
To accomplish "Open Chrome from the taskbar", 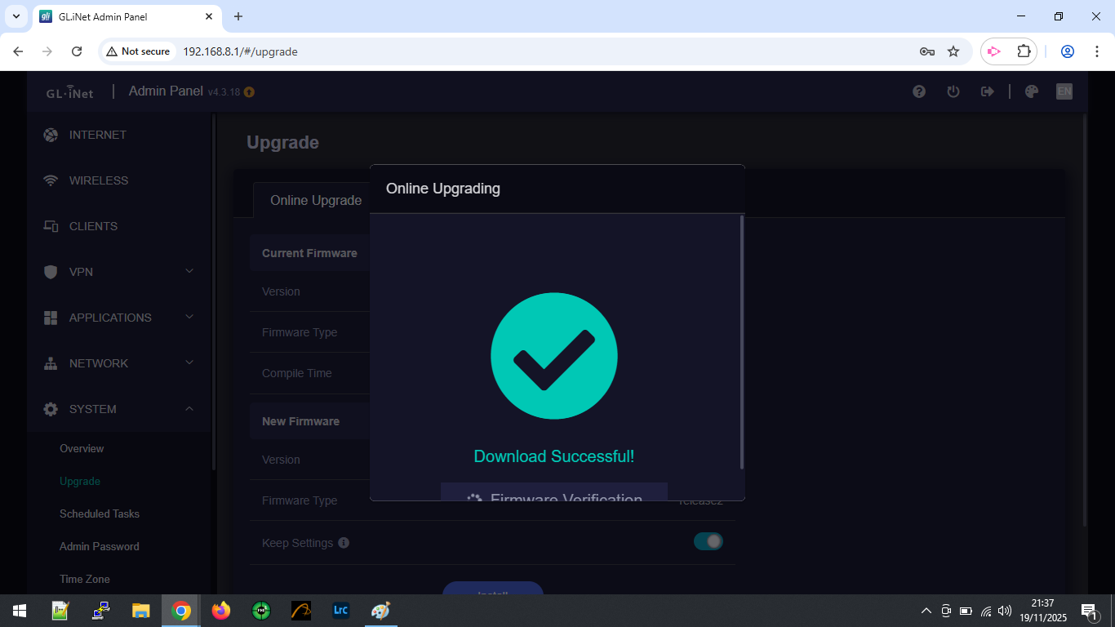I will (180, 610).
